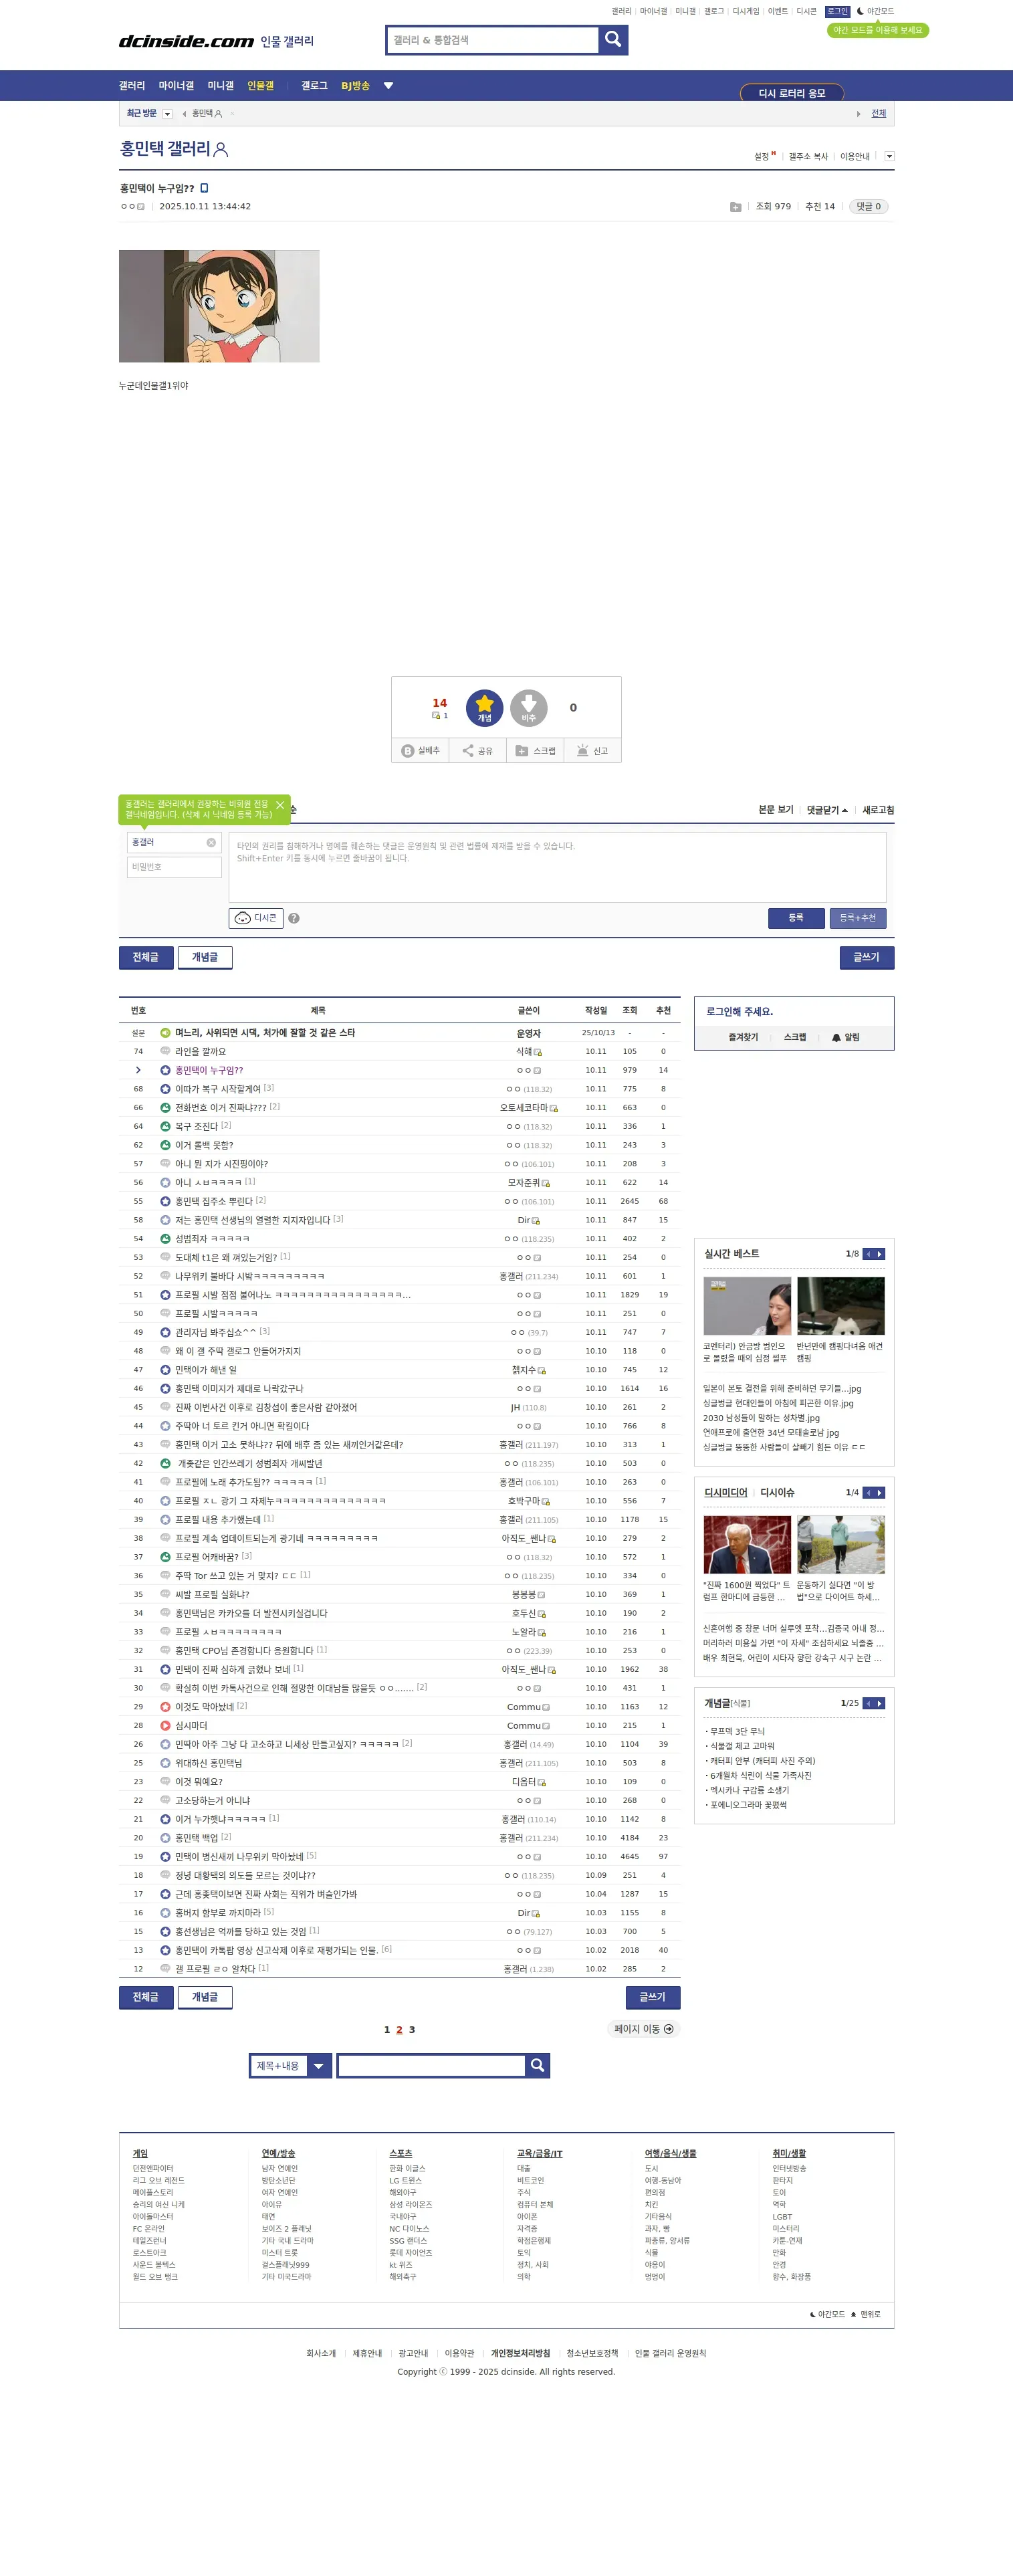Click 갤주소 복사 link

(808, 156)
